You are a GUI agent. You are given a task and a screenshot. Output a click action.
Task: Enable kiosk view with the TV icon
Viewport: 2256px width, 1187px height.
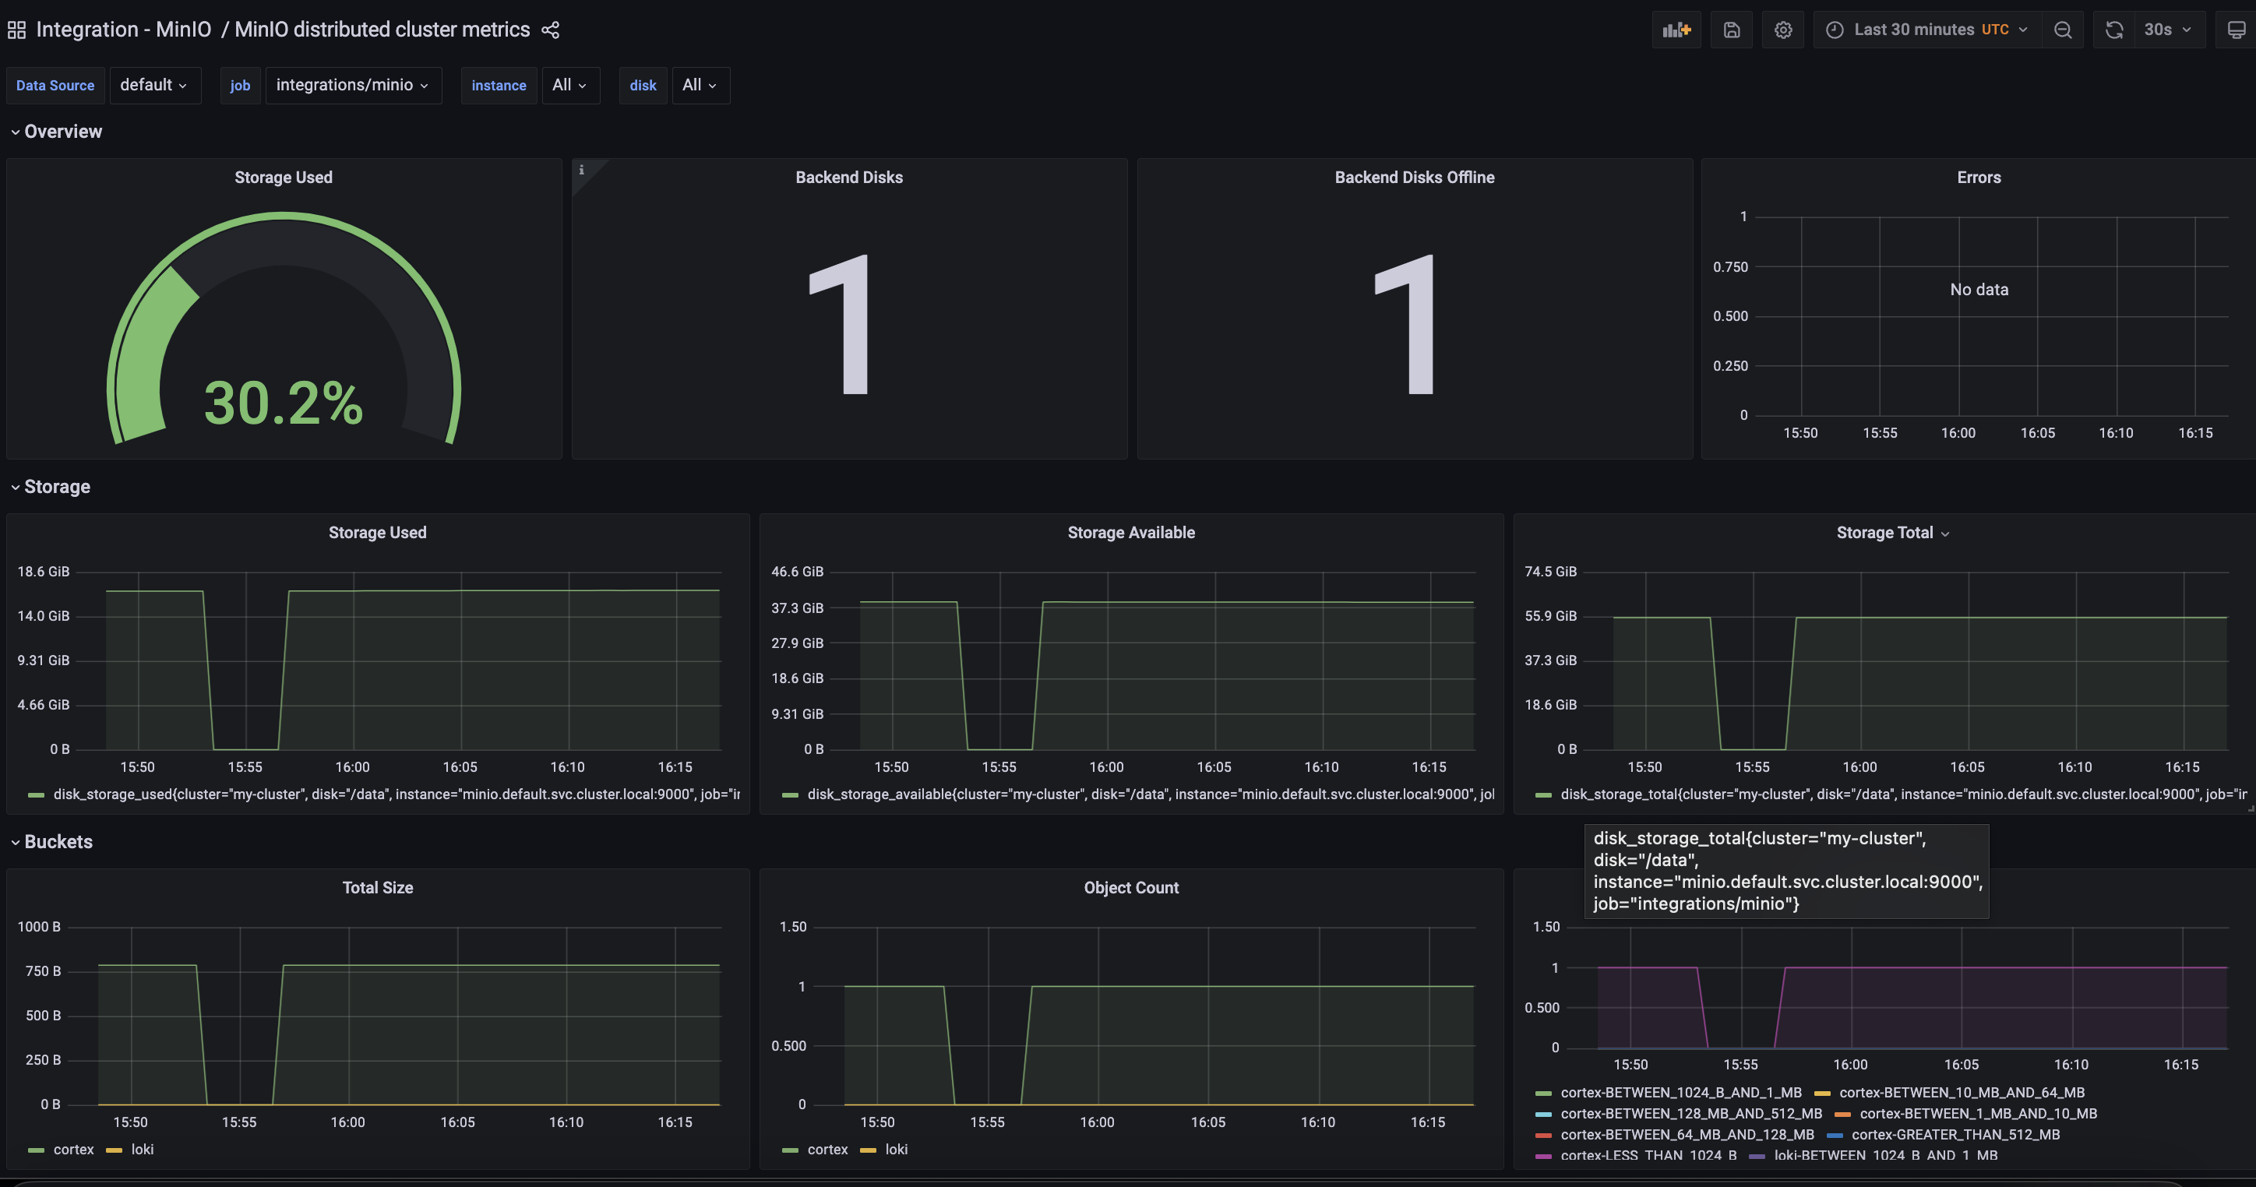click(2236, 29)
